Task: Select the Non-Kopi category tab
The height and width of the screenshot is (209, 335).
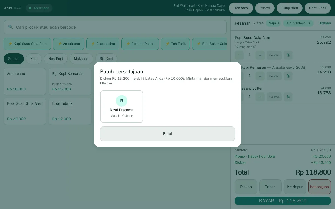Action: [x=56, y=59]
